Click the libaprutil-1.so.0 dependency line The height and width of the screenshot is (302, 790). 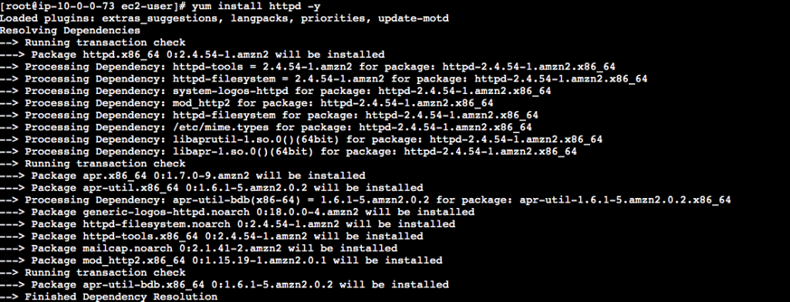[302, 139]
